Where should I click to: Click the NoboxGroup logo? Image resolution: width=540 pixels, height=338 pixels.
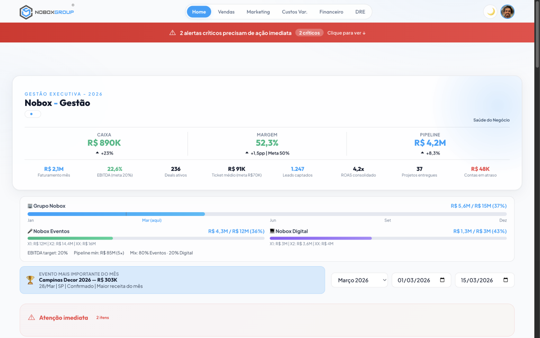(47, 12)
